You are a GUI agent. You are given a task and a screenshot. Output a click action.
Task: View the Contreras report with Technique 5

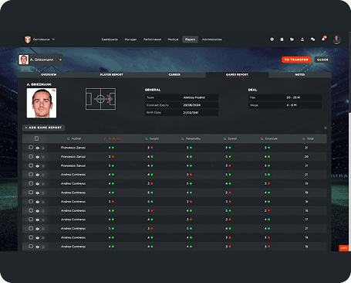(38, 229)
